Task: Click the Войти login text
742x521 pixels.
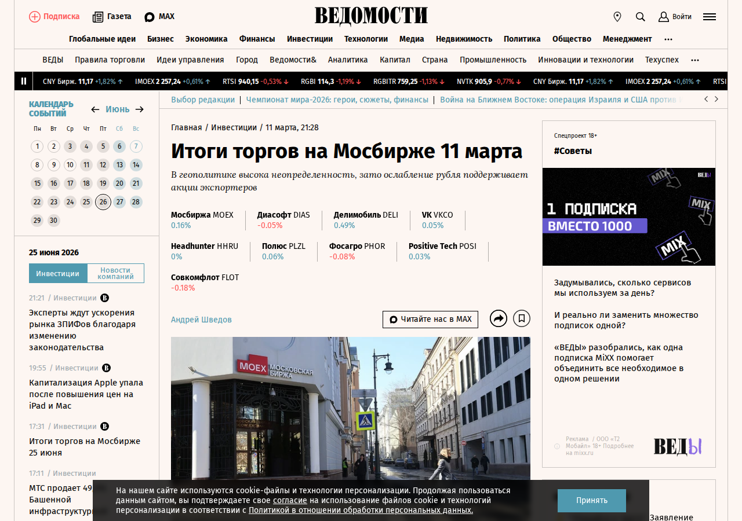Action: 682,17
